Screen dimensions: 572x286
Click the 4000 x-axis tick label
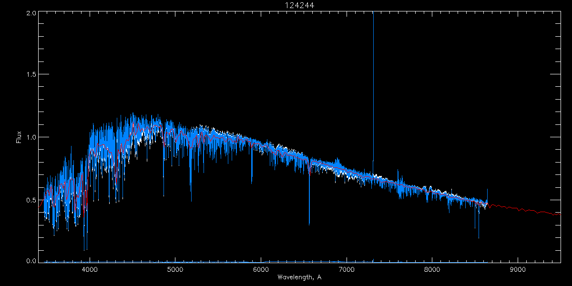(90, 269)
